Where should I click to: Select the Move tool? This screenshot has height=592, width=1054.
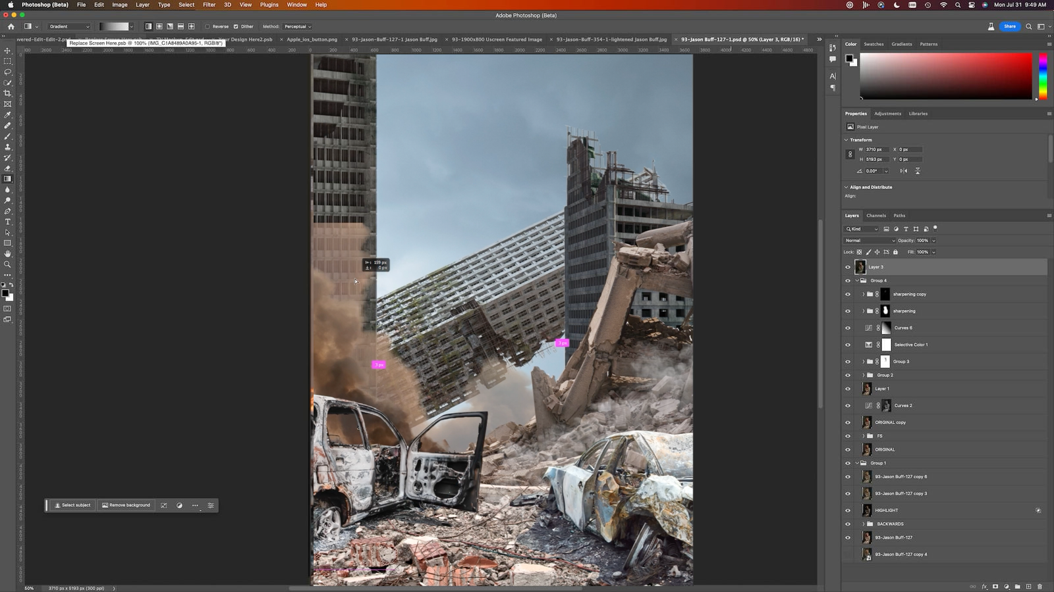coord(8,51)
